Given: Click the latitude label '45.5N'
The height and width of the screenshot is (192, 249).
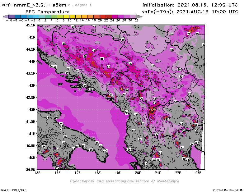Looking at the screenshot, I should pos(31,25).
